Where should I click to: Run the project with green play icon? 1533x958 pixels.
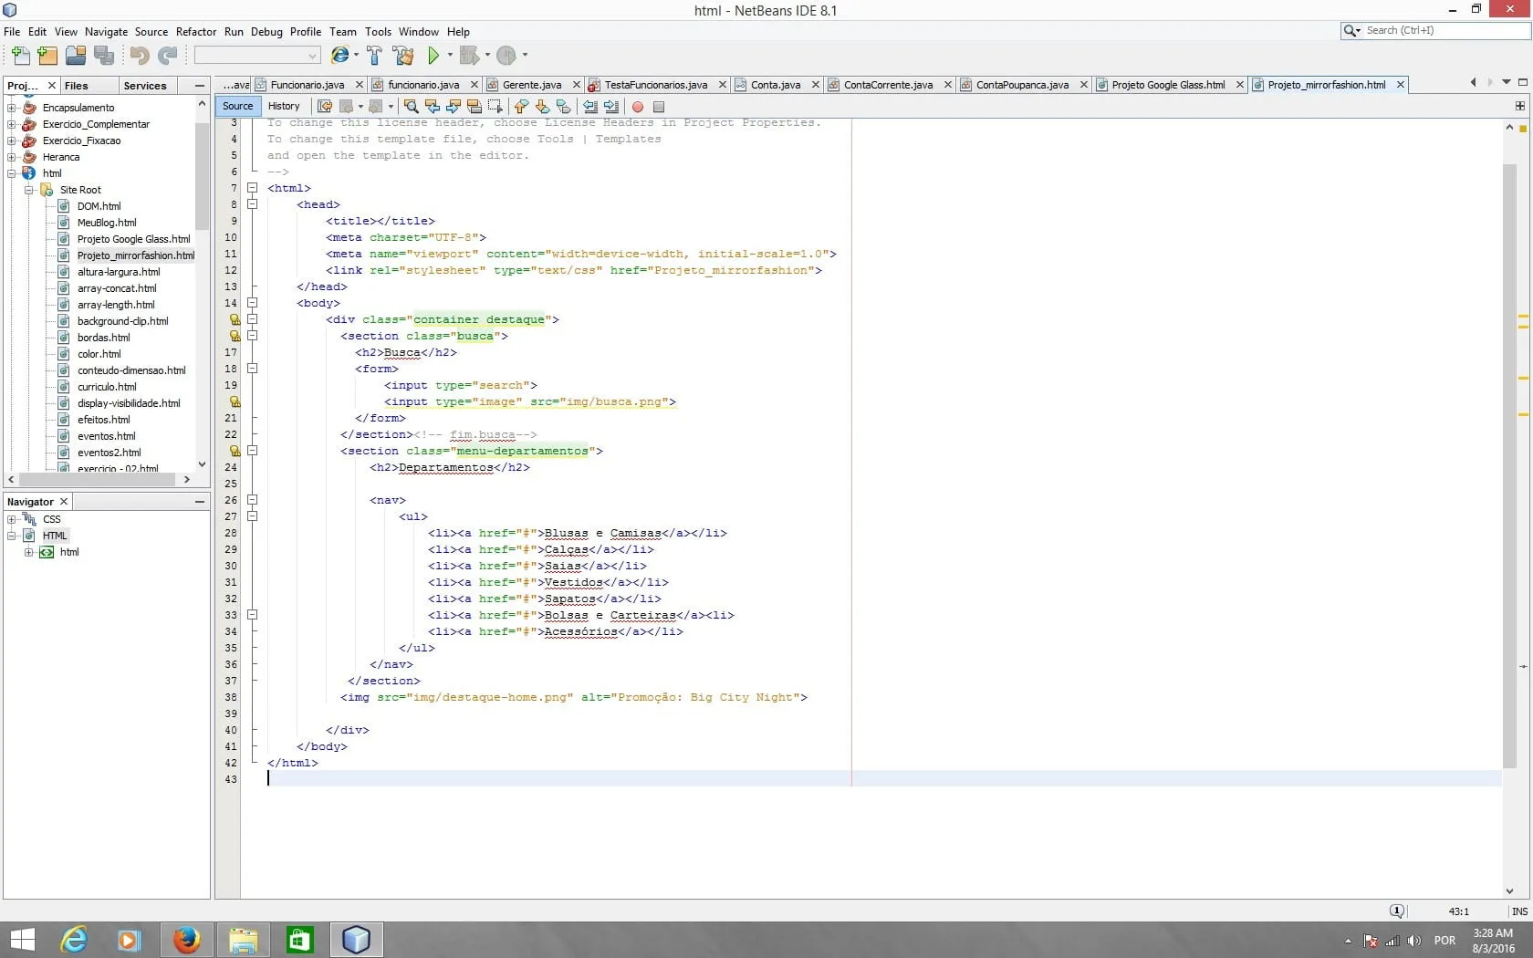point(433,56)
